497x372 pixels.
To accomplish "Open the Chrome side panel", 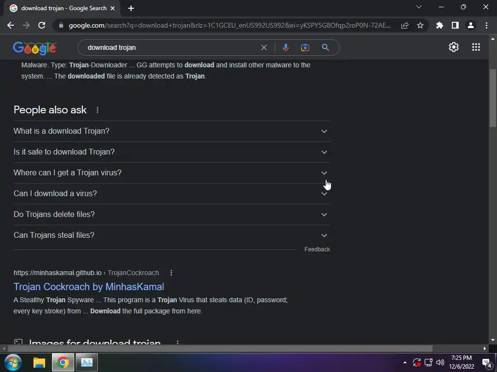I will click(x=455, y=25).
